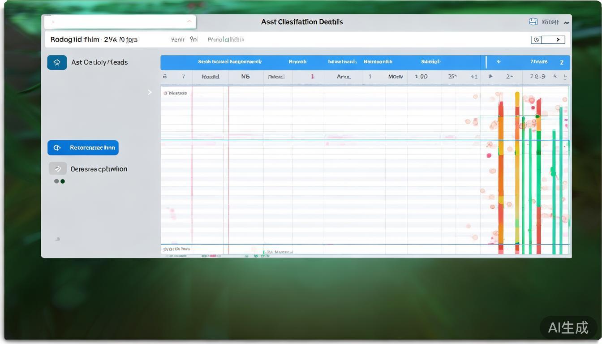This screenshot has width=602, height=344.
Task: Switch to the Henir tab
Action: point(178,39)
